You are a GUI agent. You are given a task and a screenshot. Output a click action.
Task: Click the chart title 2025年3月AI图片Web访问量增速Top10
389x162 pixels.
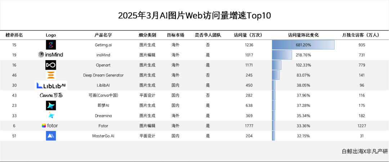[194, 16]
